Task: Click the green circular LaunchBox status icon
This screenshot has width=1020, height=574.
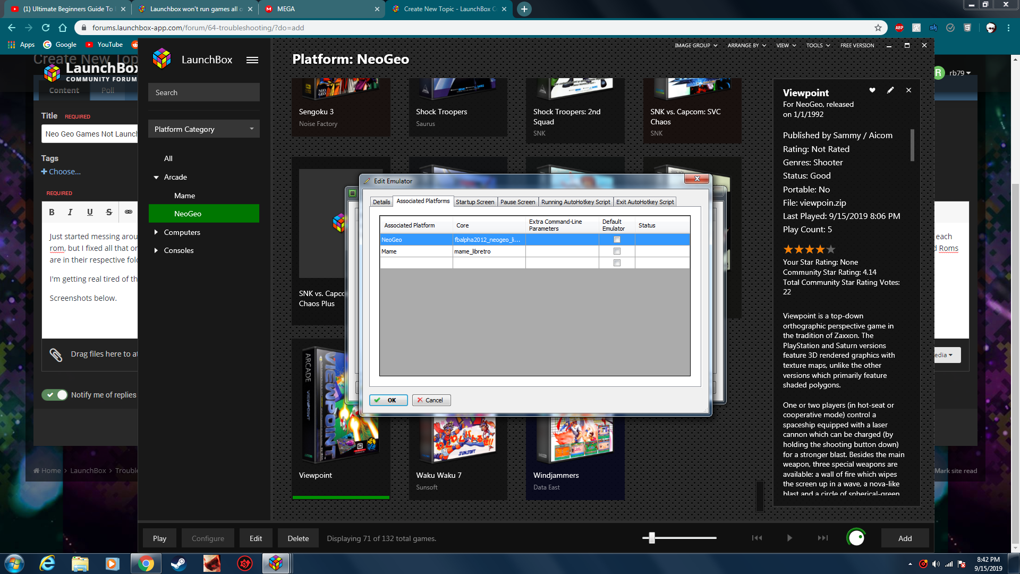Action: tap(856, 538)
